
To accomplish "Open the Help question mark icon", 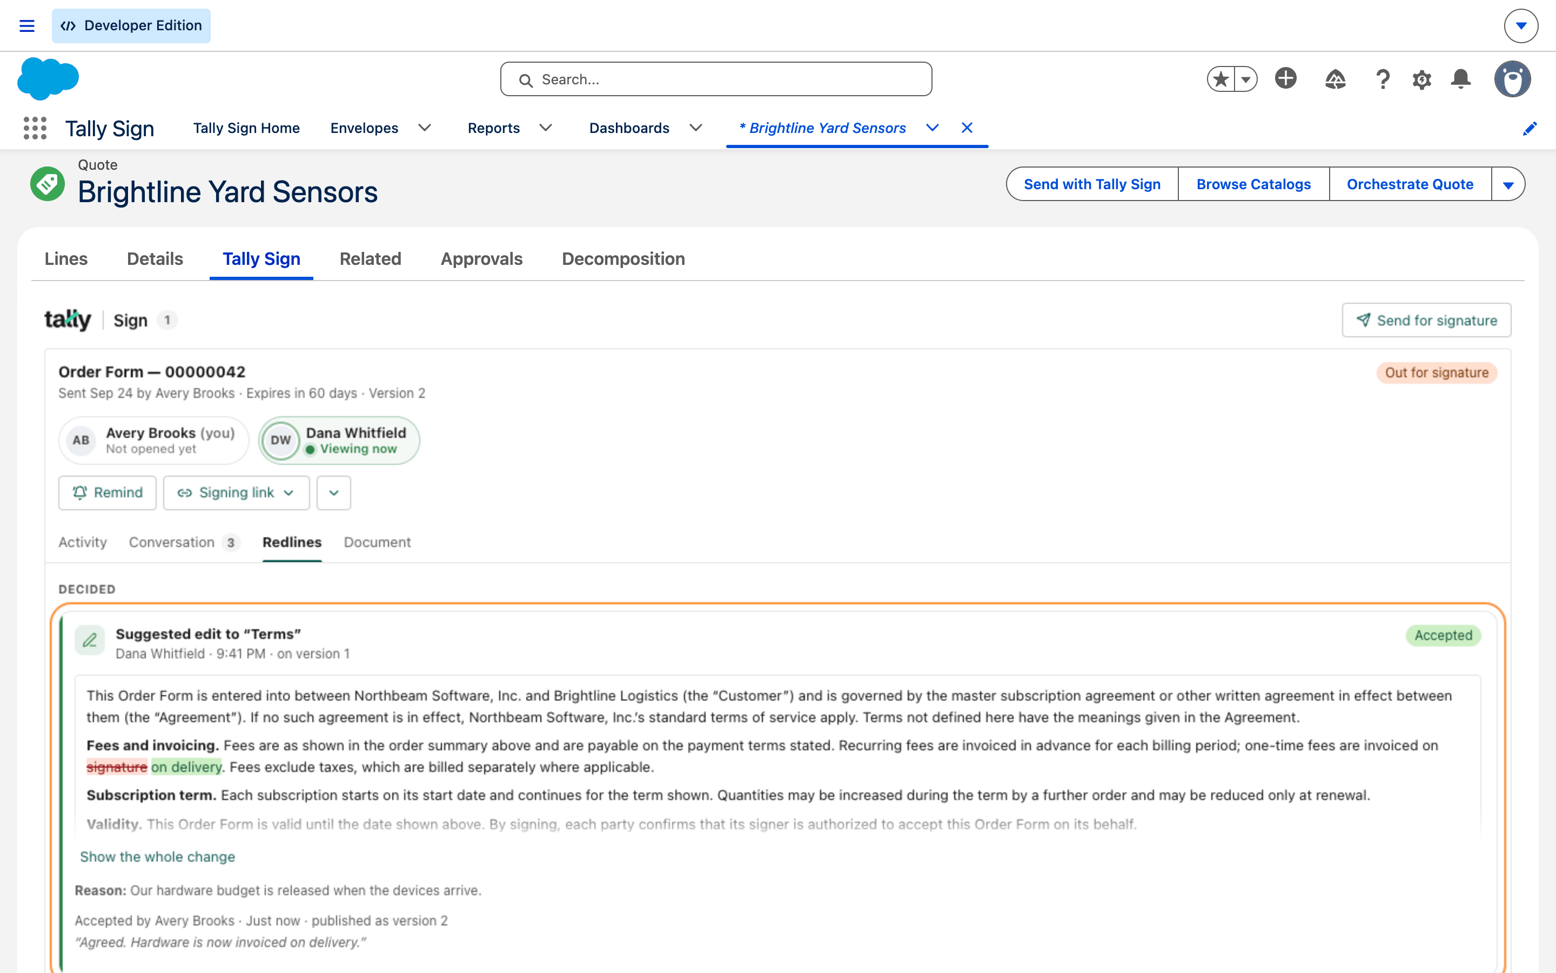I will coord(1383,79).
